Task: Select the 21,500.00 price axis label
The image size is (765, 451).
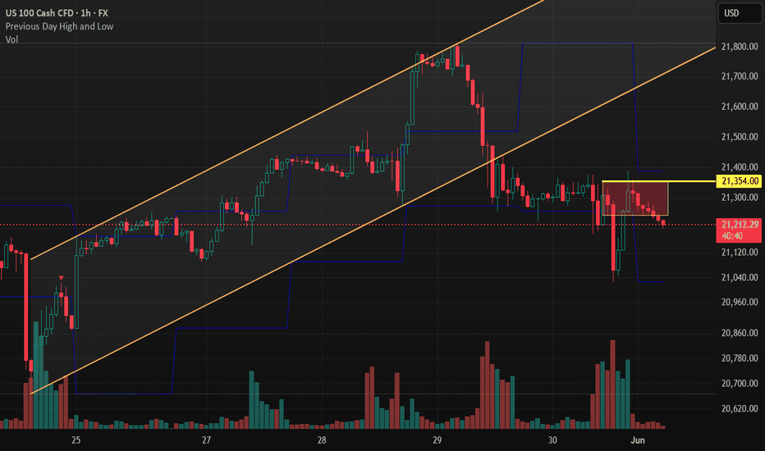Action: coord(740,137)
